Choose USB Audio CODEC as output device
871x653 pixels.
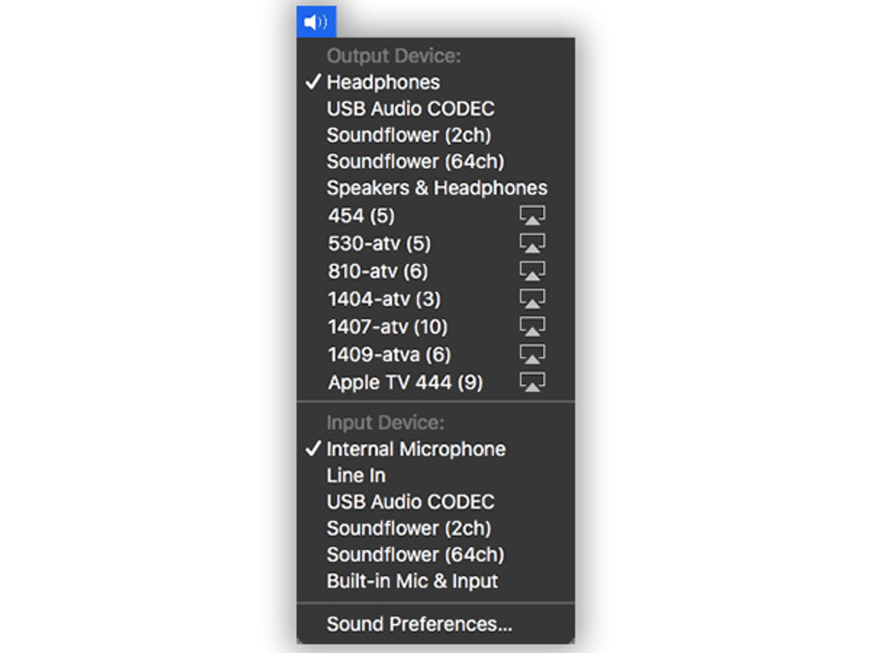pyautogui.click(x=410, y=109)
